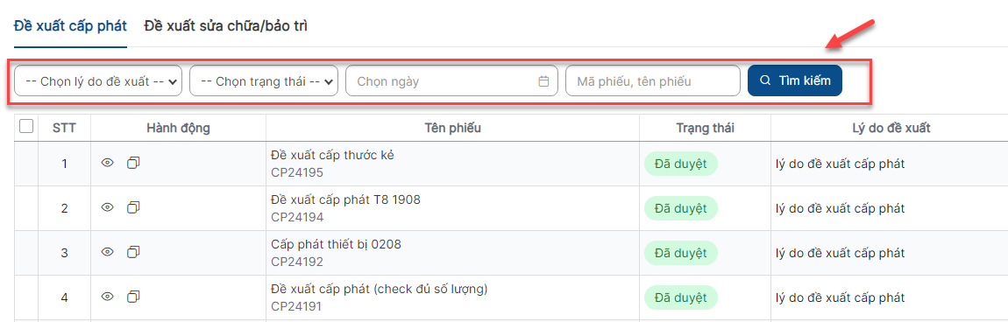
Task: Duplicate the CP24191 request row
Action: (133, 297)
